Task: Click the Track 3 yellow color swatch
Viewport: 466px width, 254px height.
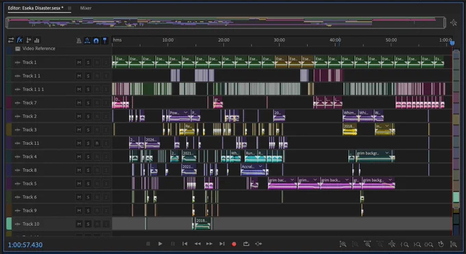Action: pos(9,130)
